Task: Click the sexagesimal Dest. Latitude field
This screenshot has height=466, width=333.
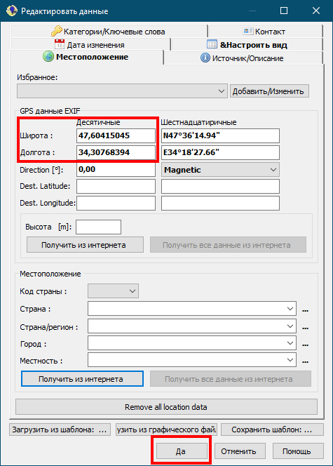Action: 220,187
